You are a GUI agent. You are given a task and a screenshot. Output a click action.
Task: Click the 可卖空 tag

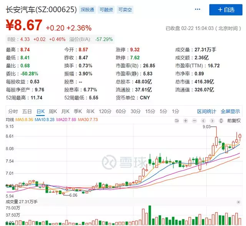[x=125, y=10]
